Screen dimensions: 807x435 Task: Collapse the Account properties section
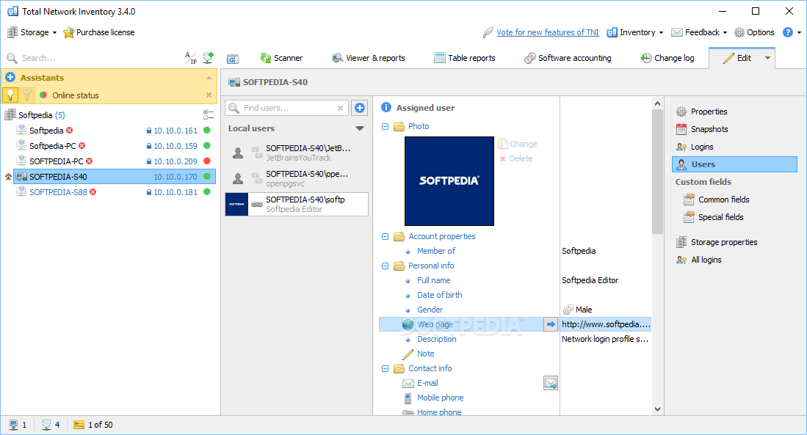[x=385, y=236]
